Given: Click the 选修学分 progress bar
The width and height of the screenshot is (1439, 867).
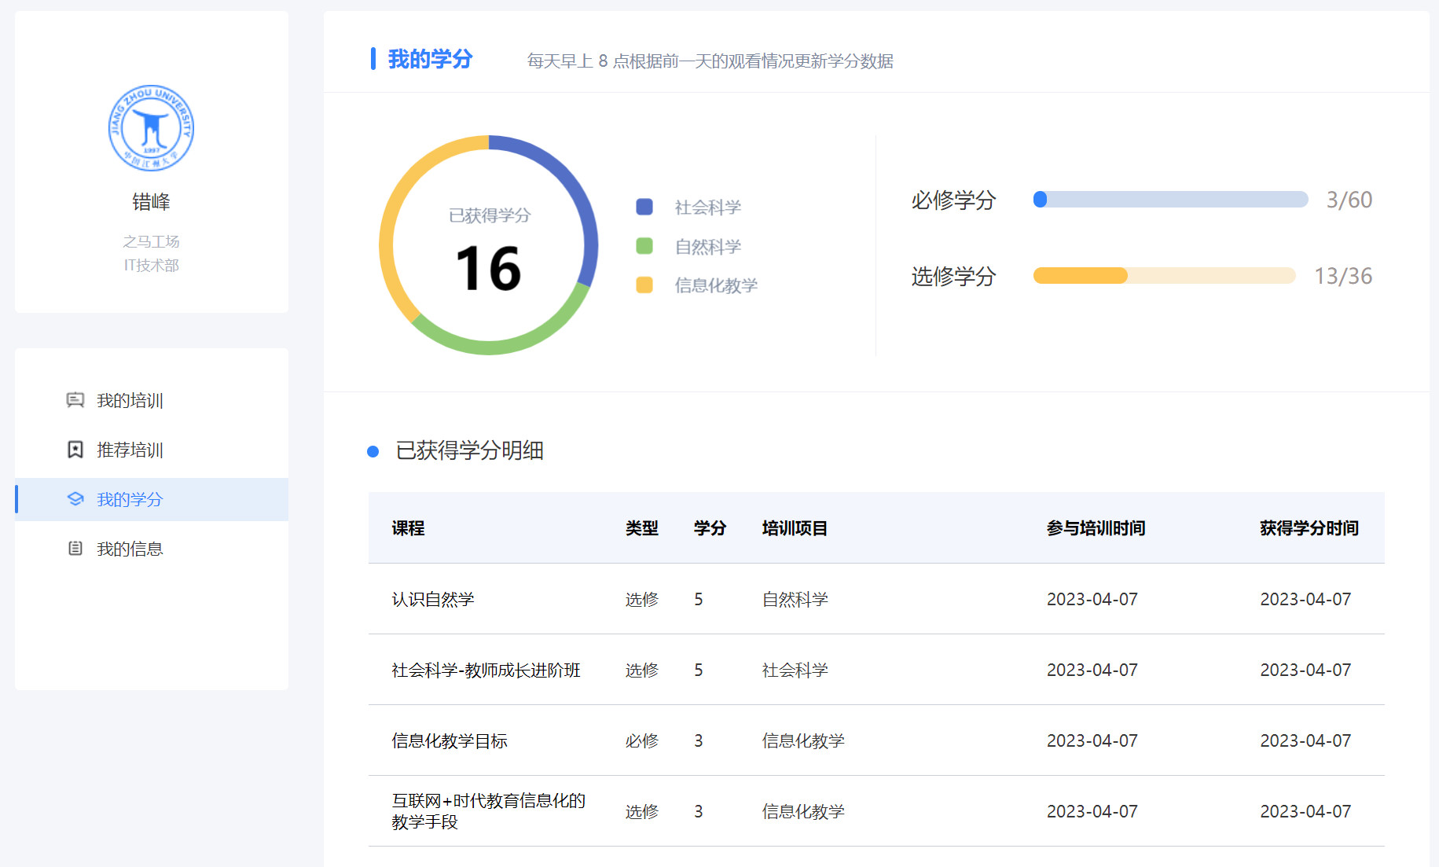Looking at the screenshot, I should (1164, 275).
